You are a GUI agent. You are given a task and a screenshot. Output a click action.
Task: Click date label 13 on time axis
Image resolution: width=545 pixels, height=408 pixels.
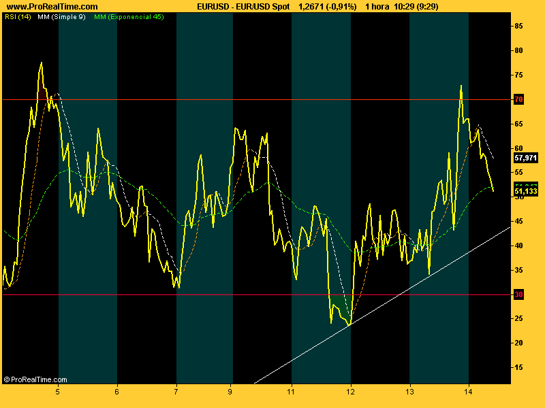[x=410, y=392]
